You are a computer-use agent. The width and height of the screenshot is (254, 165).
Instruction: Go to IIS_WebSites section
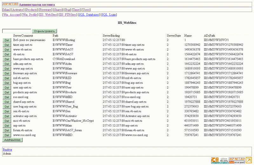coord(48,15)
